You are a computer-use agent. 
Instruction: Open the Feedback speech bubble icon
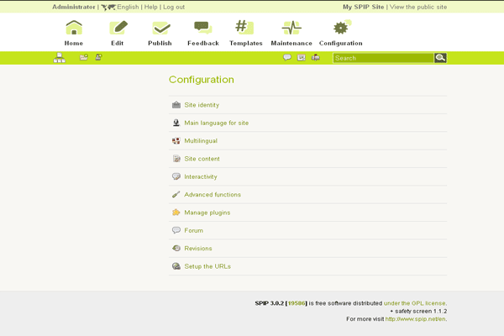coord(202,29)
